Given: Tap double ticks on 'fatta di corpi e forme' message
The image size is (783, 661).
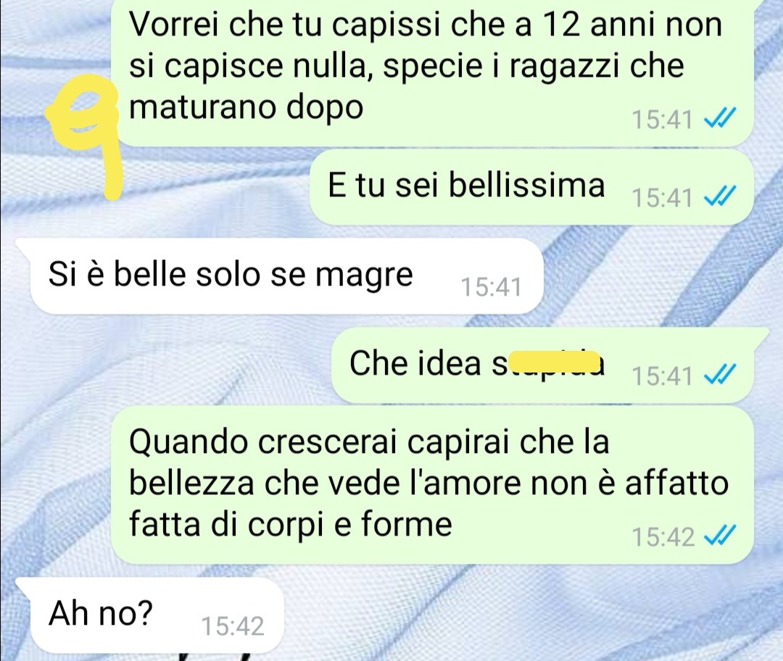Looking at the screenshot, I should (x=719, y=536).
